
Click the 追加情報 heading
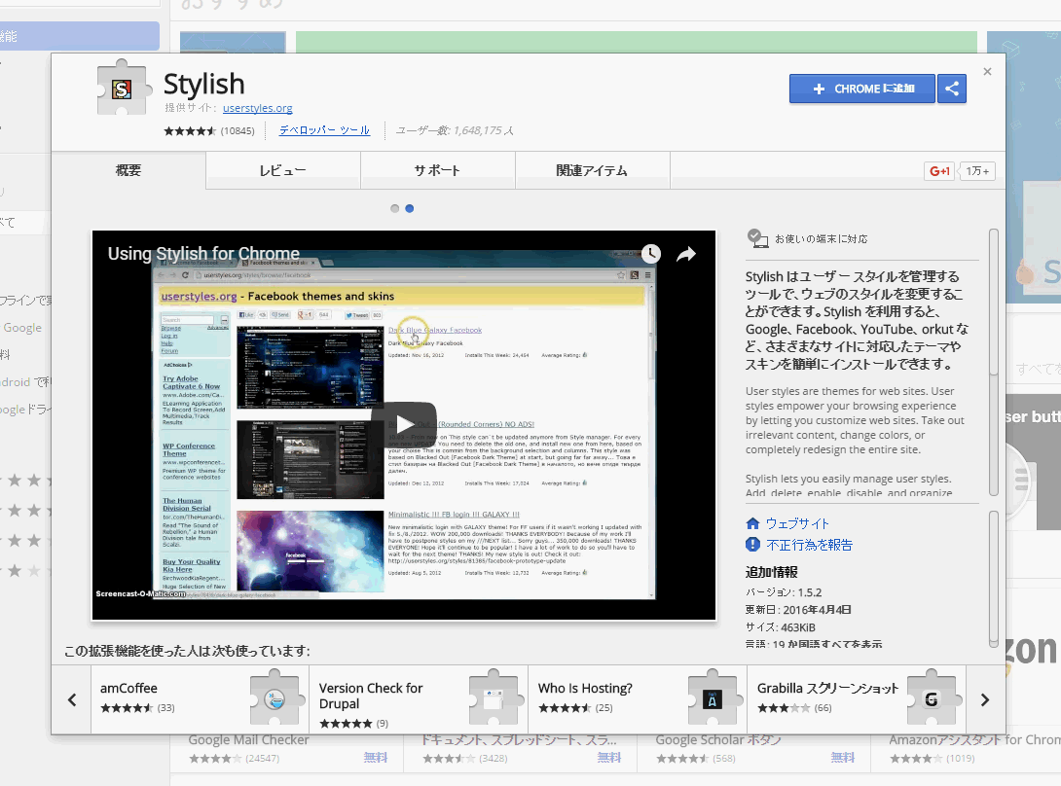(771, 572)
